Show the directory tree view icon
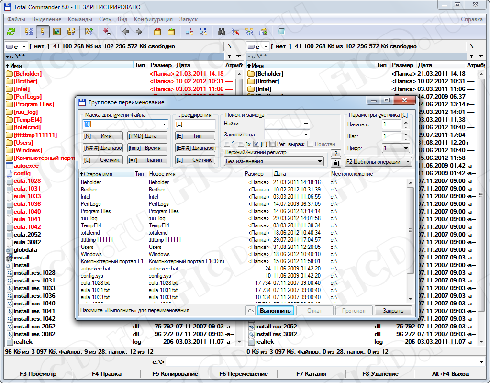Image resolution: width=490 pixels, height=383 pixels. pyautogui.click(x=71, y=32)
